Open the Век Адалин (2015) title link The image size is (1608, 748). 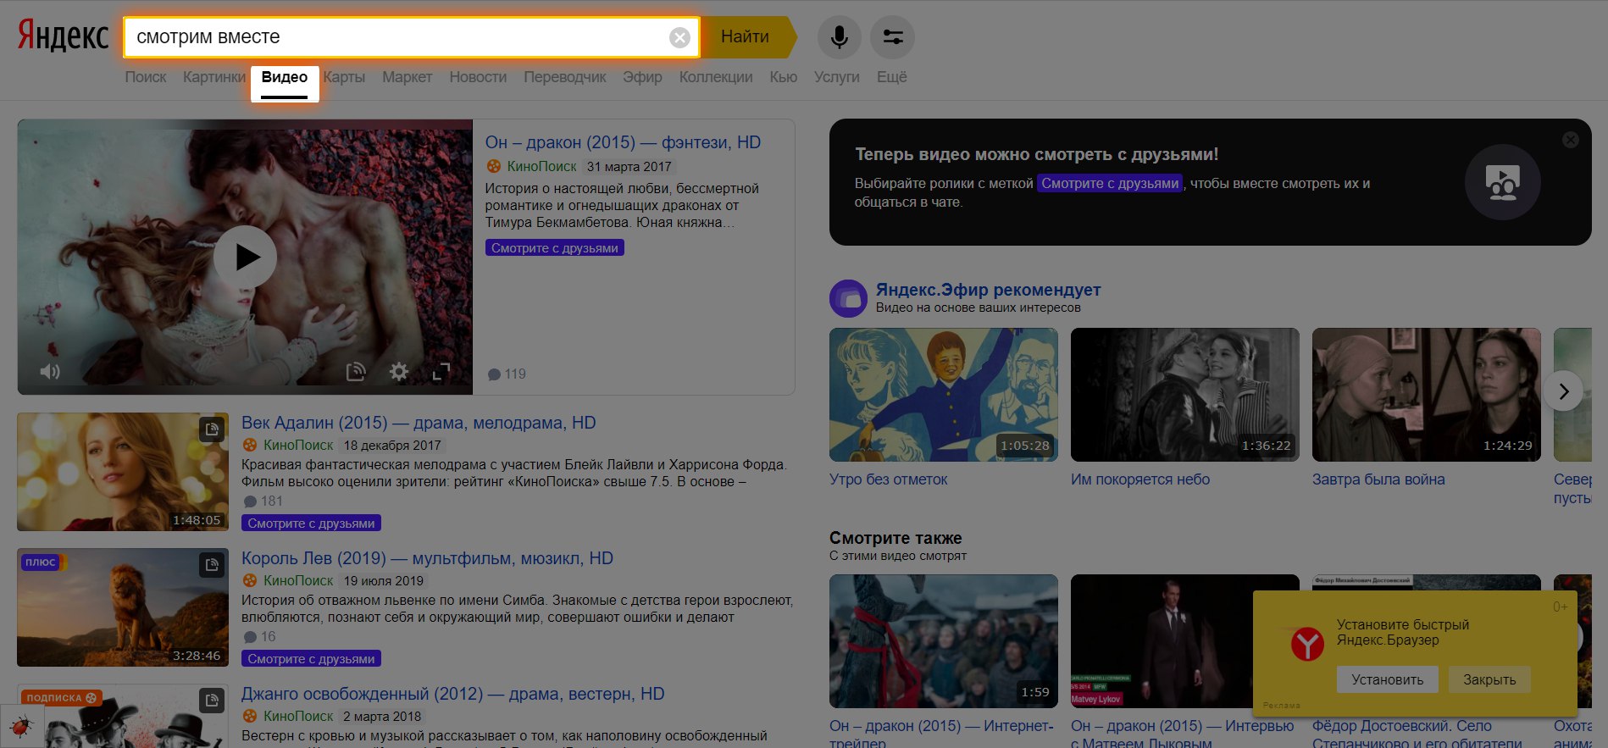pyautogui.click(x=419, y=423)
